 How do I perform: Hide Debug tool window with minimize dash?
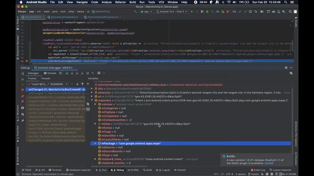point(291,68)
